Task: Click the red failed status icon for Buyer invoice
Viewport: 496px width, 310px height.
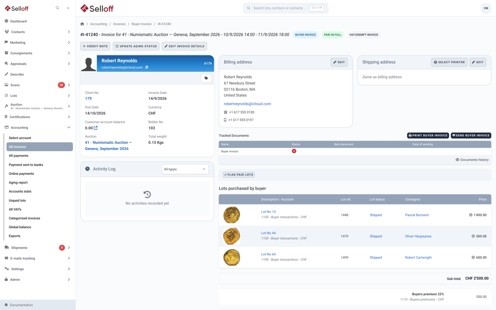Action: [294, 151]
